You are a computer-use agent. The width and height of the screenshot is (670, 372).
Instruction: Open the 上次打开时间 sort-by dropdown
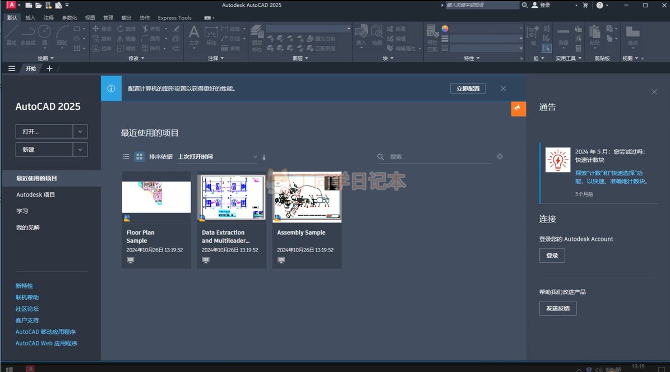pos(217,157)
